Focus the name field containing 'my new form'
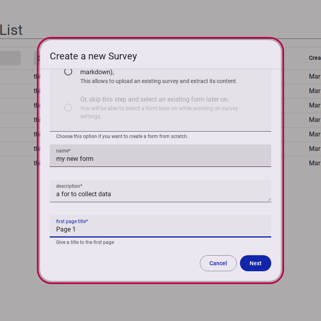The image size is (321, 321). point(160,156)
